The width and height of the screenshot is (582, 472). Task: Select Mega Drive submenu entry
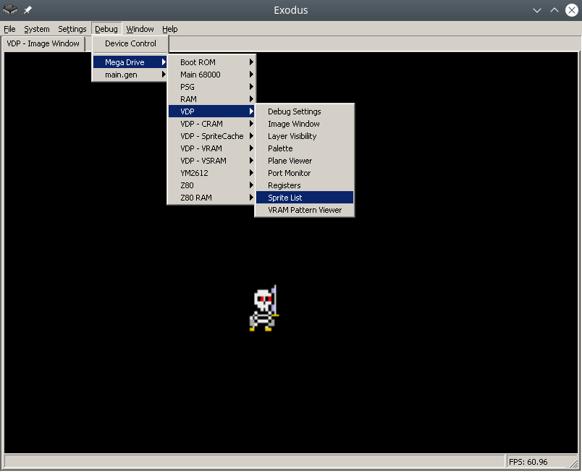click(130, 62)
